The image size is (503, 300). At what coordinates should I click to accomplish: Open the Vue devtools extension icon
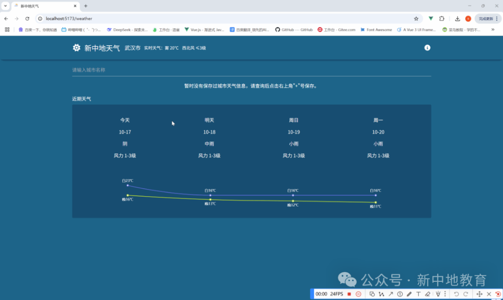click(431, 19)
